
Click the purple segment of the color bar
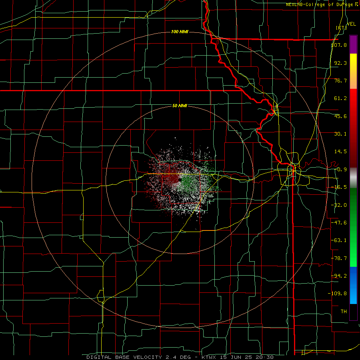pyautogui.click(x=353, y=44)
